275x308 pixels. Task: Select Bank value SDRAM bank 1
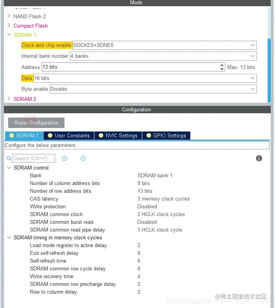pyautogui.click(x=155, y=175)
